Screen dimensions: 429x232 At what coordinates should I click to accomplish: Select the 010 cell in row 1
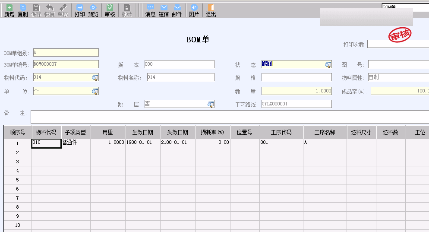pos(46,143)
